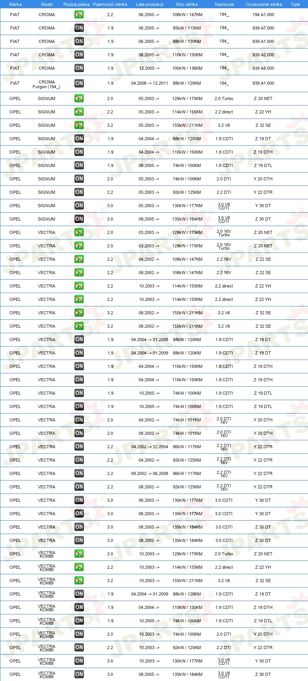This screenshot has width=308, height=681.
Task: Click power value 100kW / 136KM
Action: (187, 68)
